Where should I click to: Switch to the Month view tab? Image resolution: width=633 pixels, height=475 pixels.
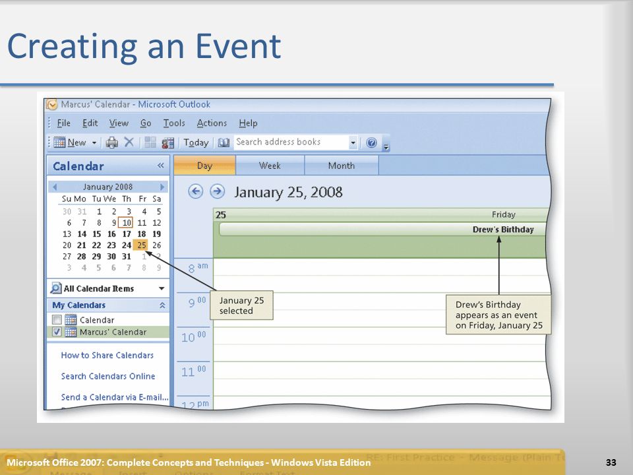click(342, 166)
